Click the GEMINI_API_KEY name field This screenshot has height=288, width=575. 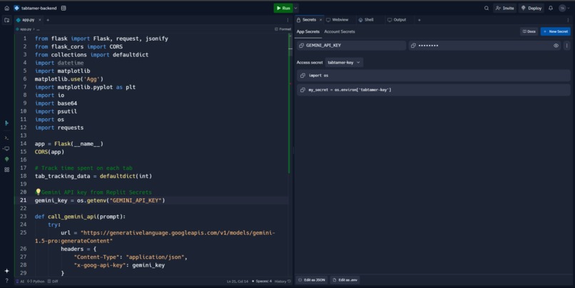coord(351,46)
